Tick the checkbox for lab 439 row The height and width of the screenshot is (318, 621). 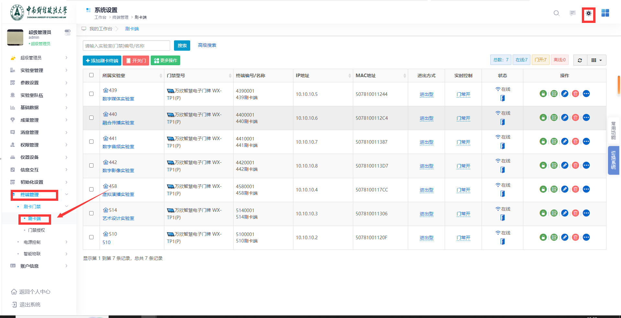pyautogui.click(x=92, y=94)
